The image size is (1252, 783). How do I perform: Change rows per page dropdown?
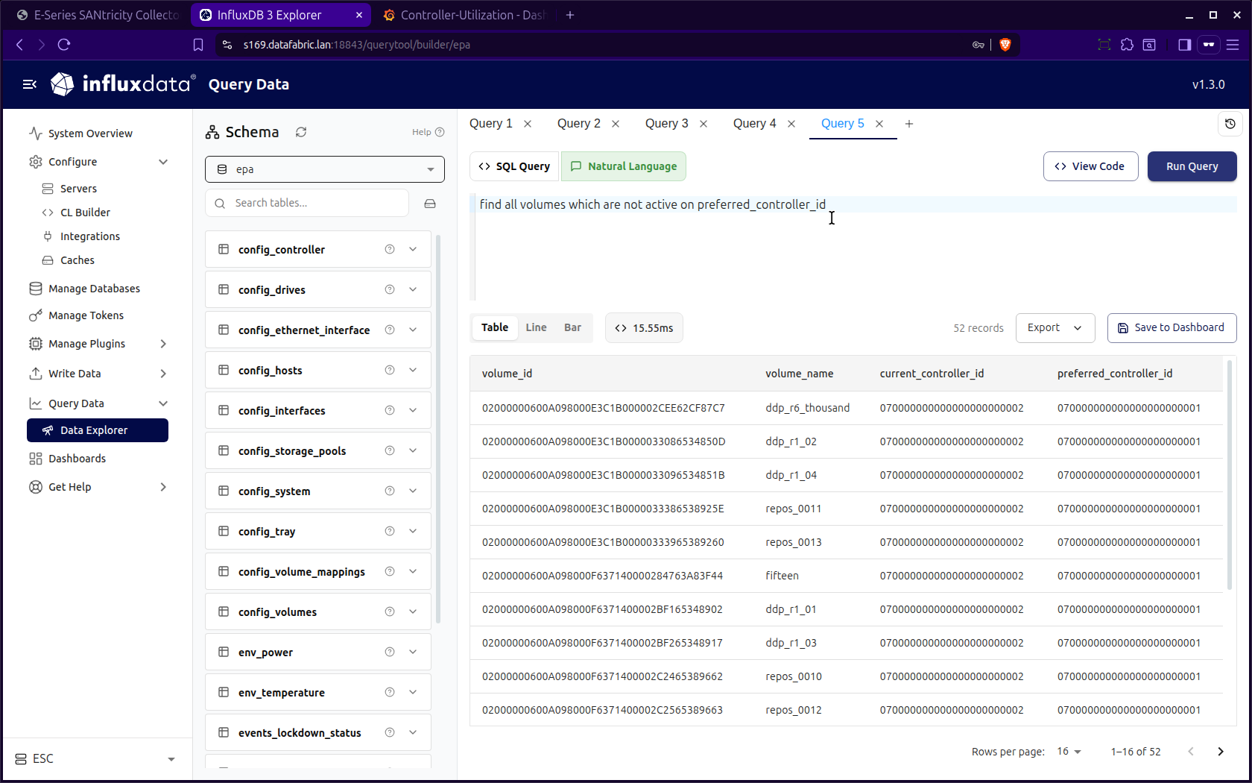pos(1069,752)
